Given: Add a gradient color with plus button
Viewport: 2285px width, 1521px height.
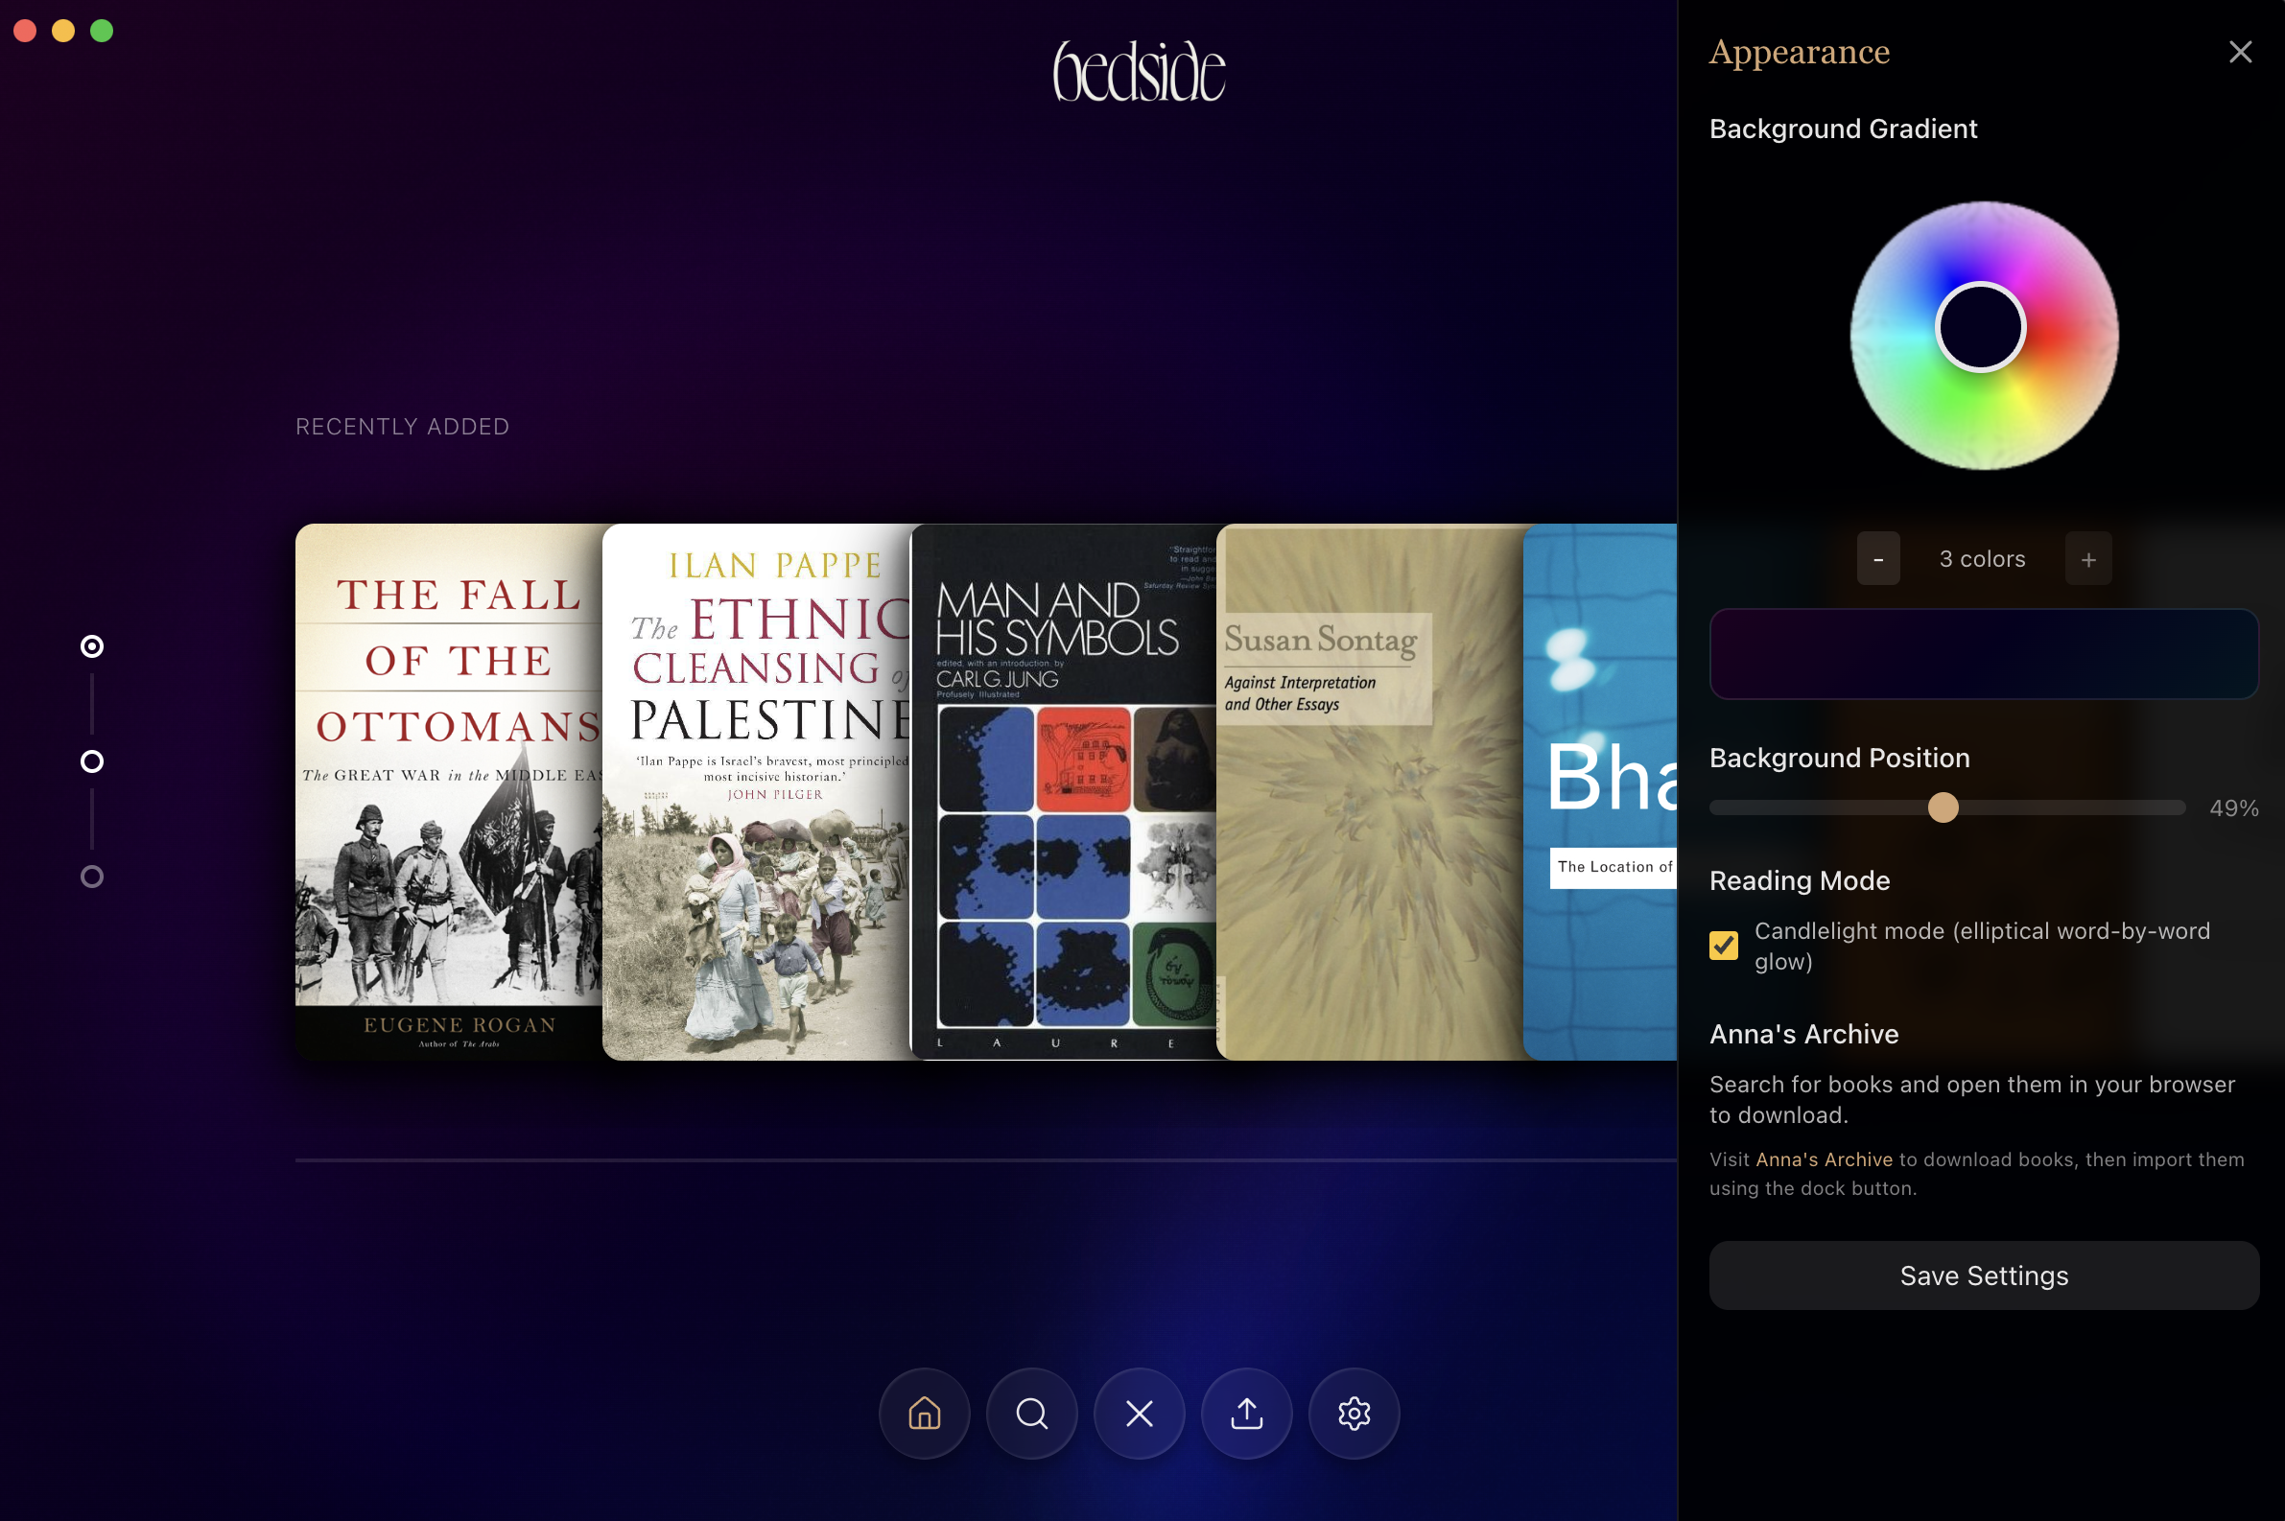Looking at the screenshot, I should pos(2088,559).
